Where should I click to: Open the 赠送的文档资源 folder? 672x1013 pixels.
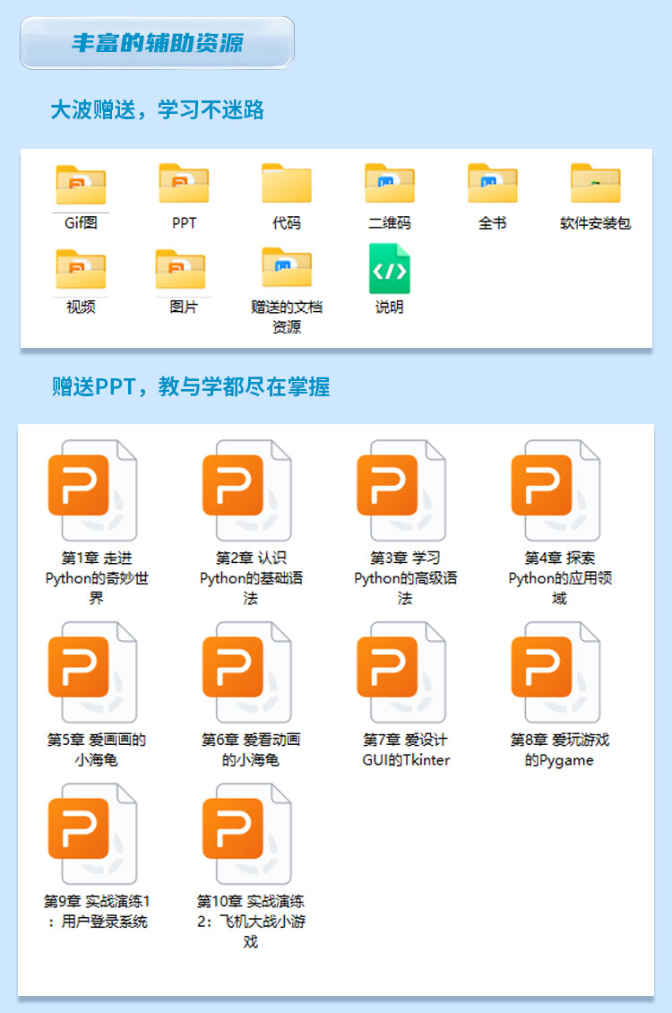(x=287, y=269)
